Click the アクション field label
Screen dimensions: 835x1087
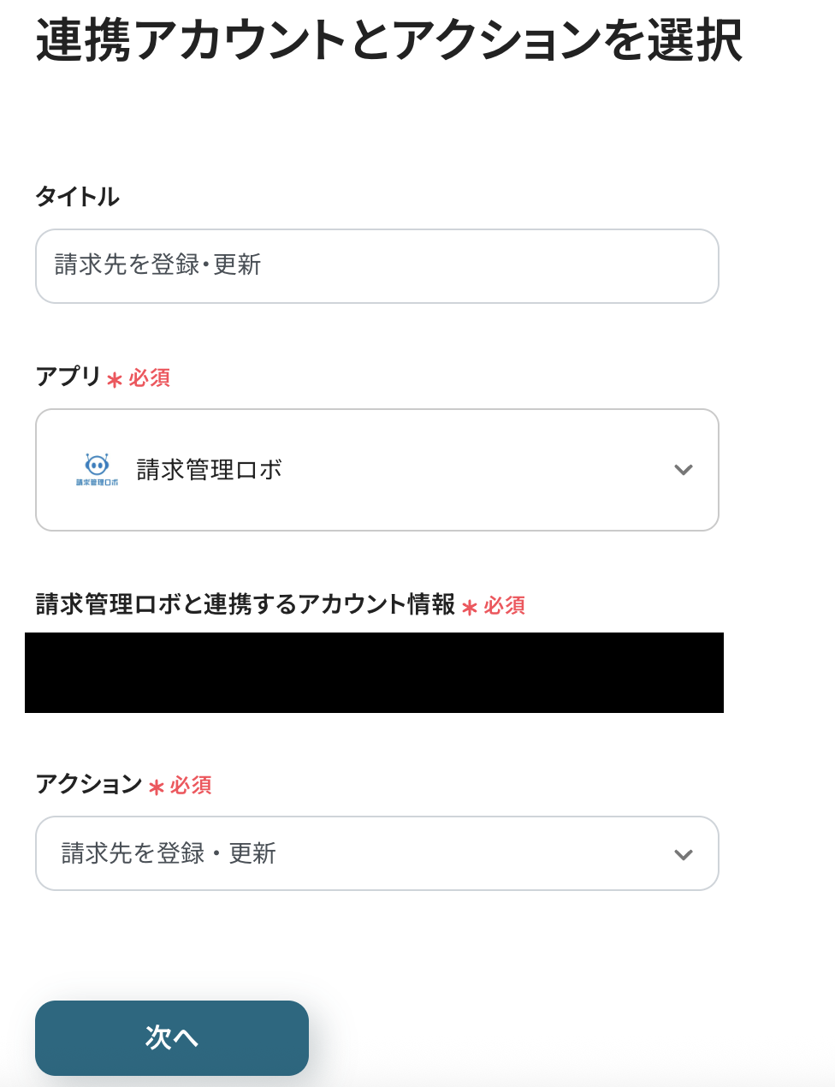click(89, 784)
